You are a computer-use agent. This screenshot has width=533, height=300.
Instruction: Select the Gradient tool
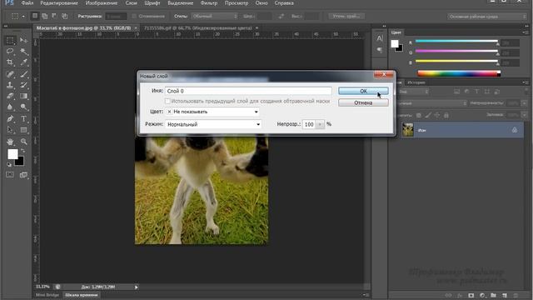click(x=23, y=97)
